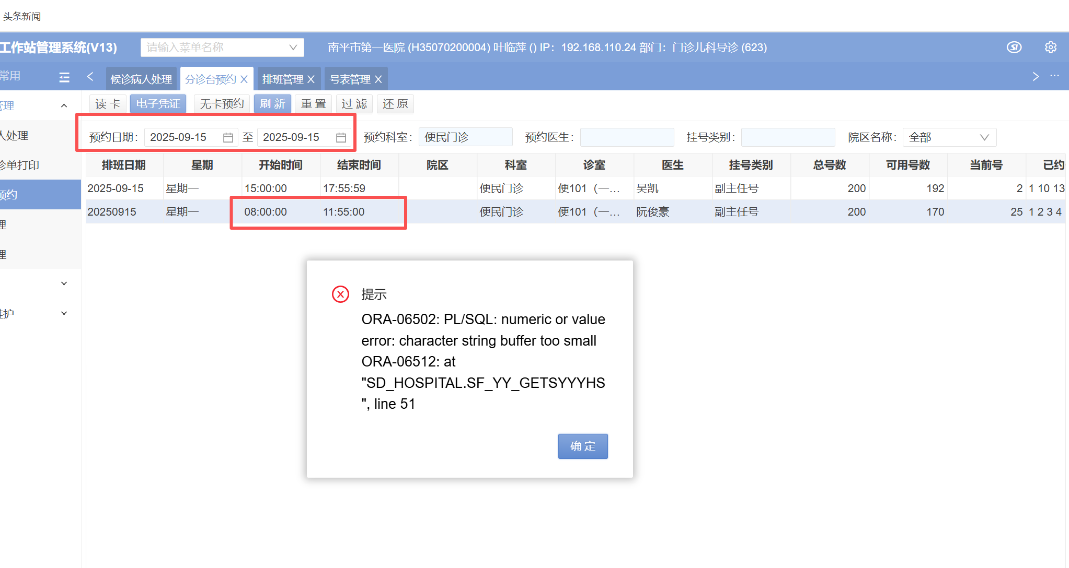The width and height of the screenshot is (1069, 568).
Task: Click the 确定 button in error dialog
Action: click(x=582, y=446)
